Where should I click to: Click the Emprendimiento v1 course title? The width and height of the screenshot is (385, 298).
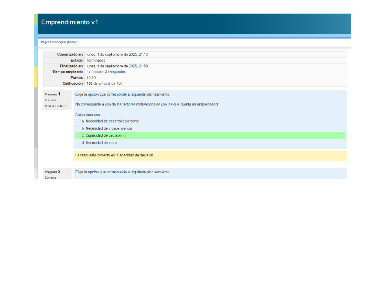click(69, 22)
